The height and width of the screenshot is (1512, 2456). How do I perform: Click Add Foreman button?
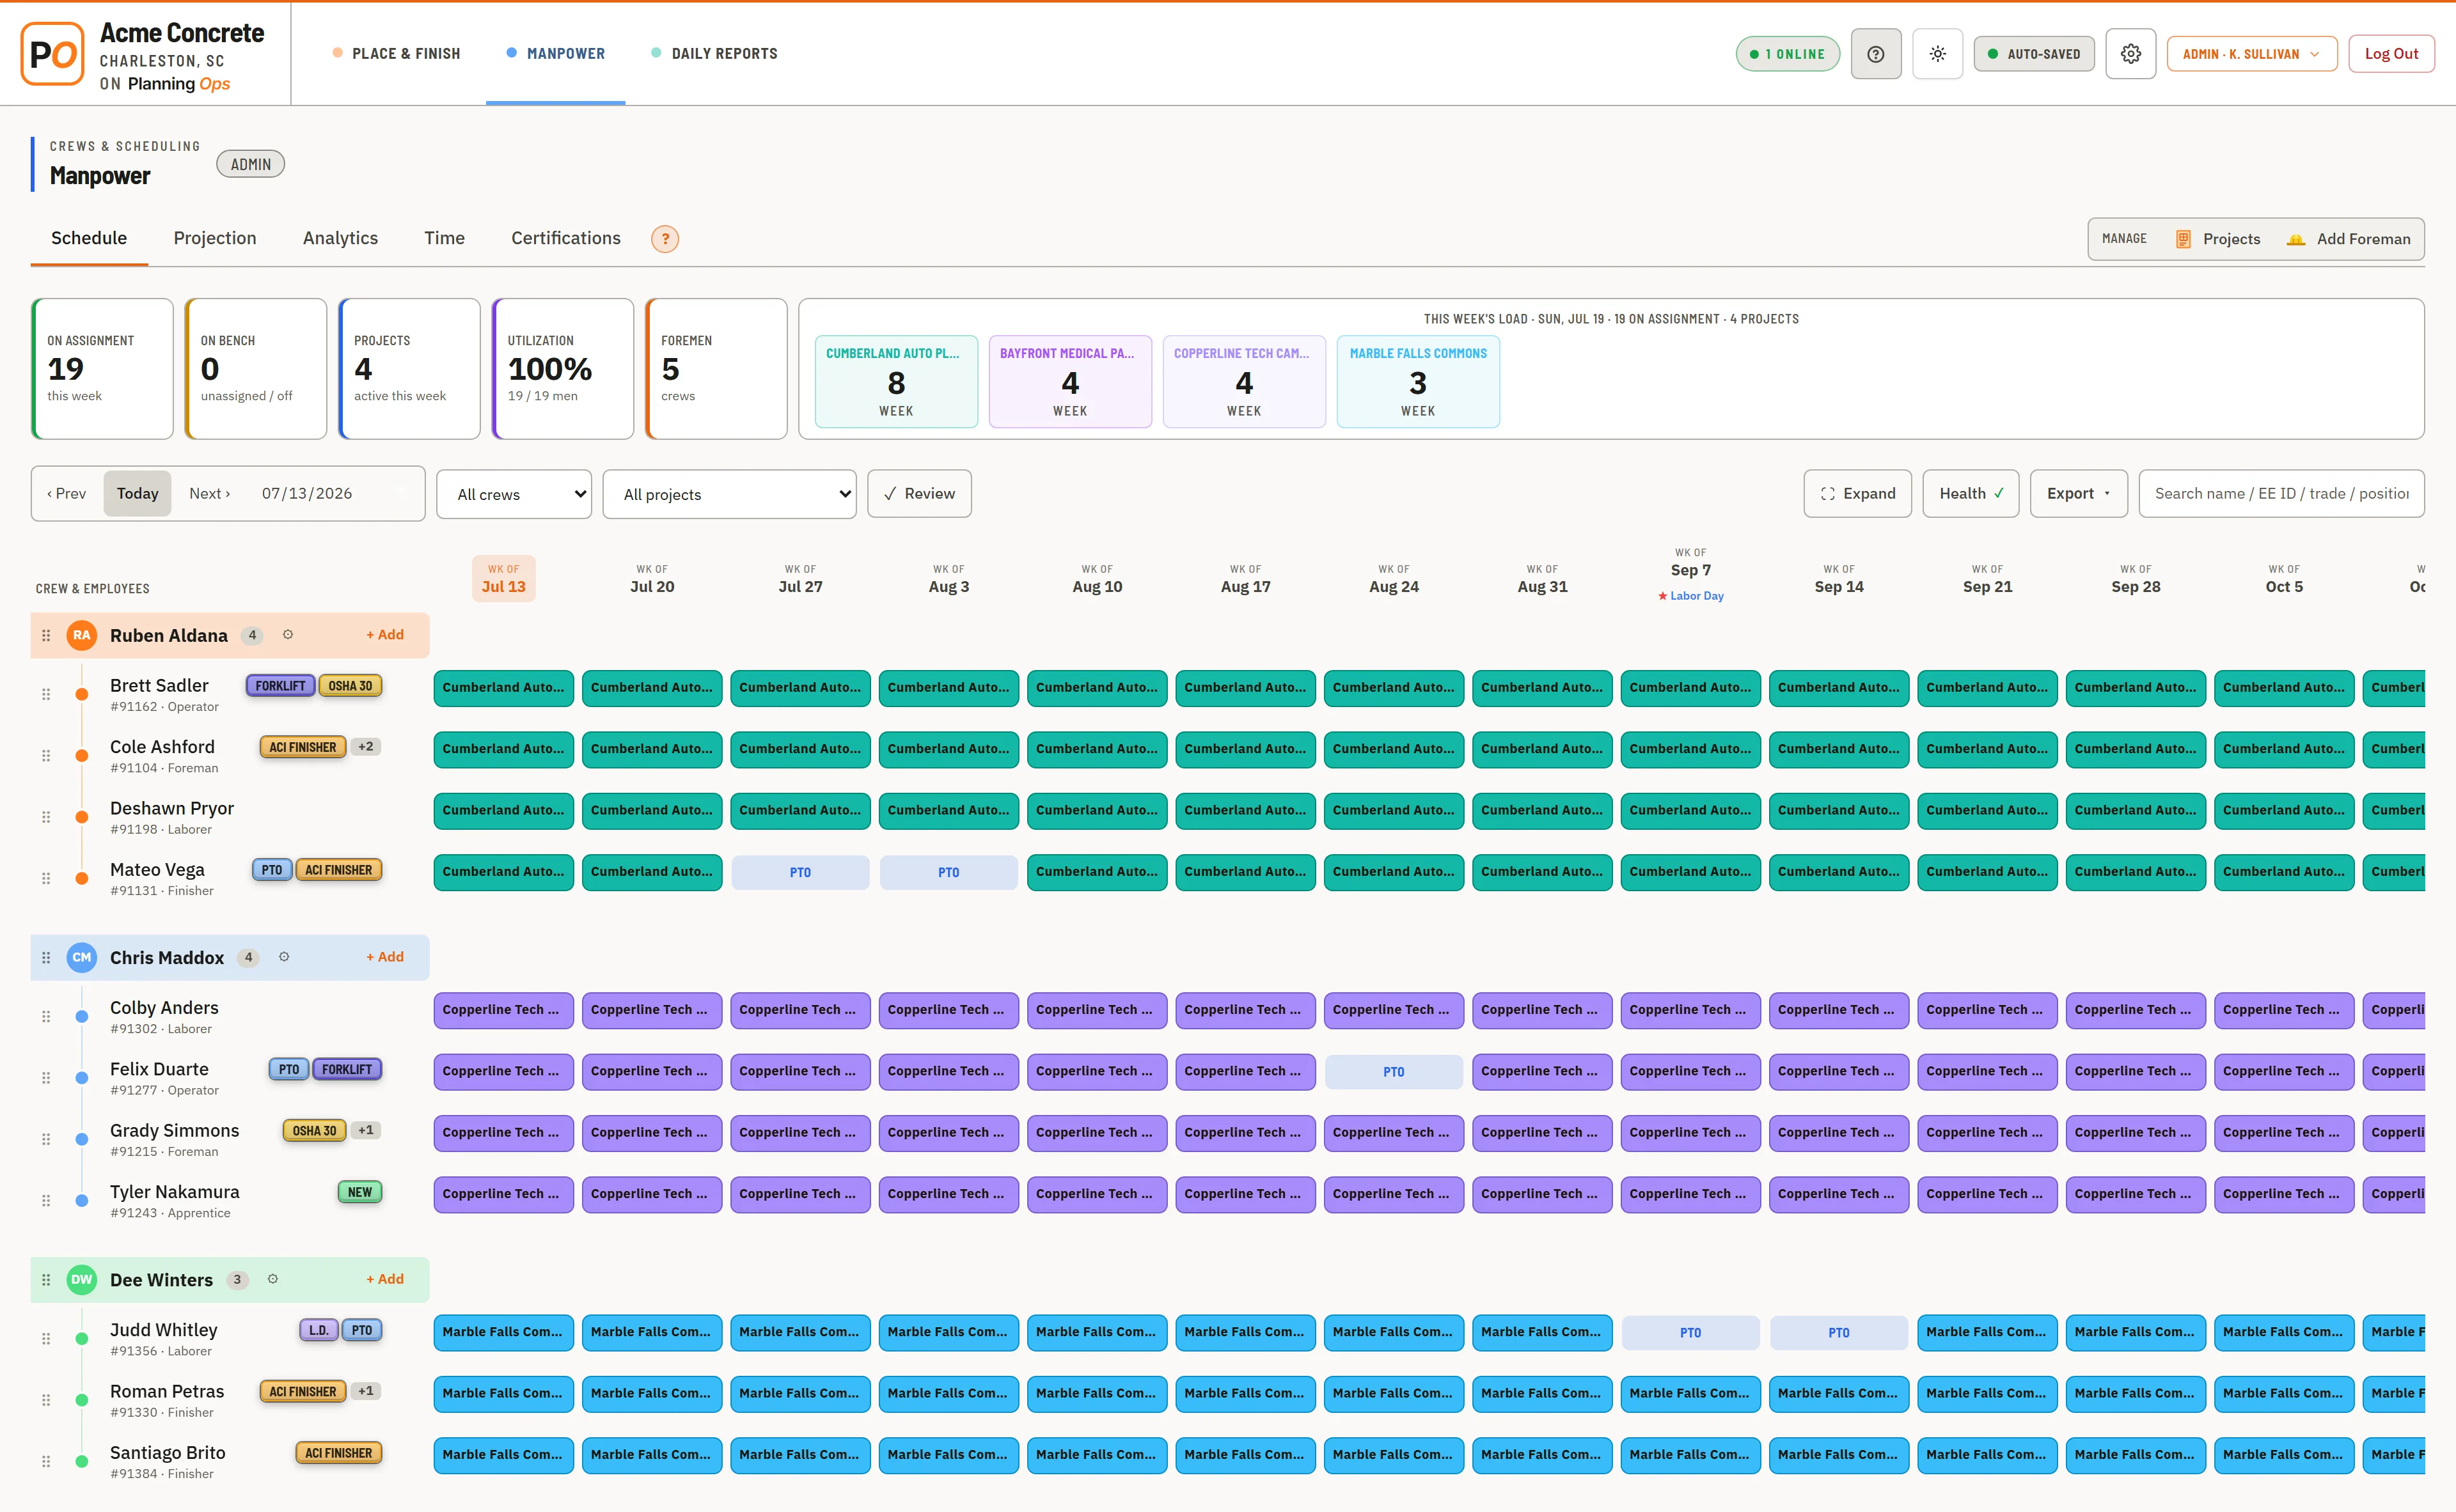[x=2348, y=239]
